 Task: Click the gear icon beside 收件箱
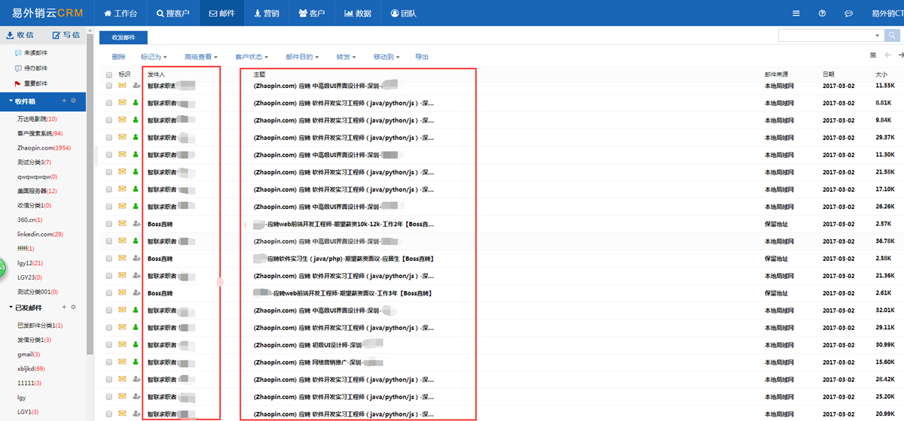click(x=74, y=100)
